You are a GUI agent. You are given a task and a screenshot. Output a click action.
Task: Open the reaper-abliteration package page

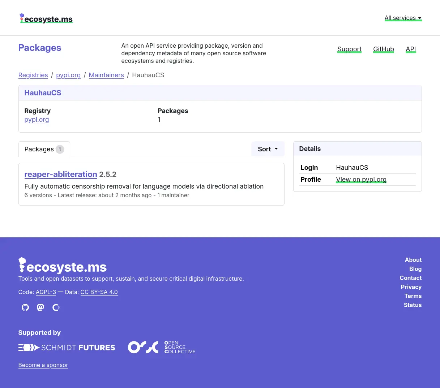click(x=61, y=174)
